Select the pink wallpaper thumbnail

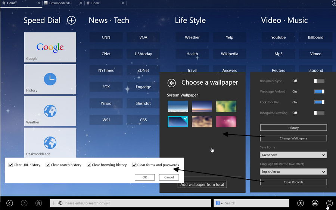click(226, 122)
